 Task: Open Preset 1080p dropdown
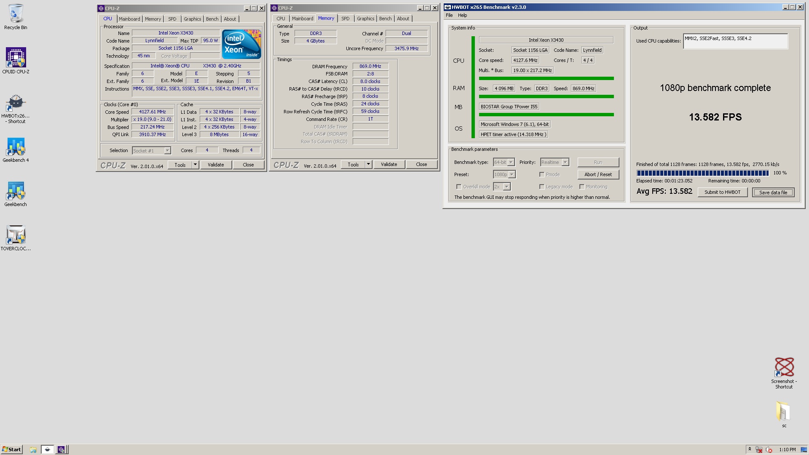pyautogui.click(x=504, y=174)
